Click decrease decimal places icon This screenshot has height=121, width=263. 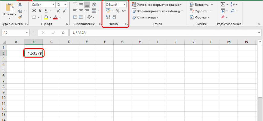(114, 17)
